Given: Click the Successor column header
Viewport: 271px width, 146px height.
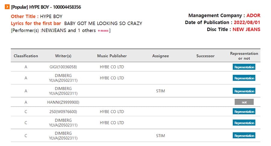Looking at the screenshot, I should (x=205, y=56).
